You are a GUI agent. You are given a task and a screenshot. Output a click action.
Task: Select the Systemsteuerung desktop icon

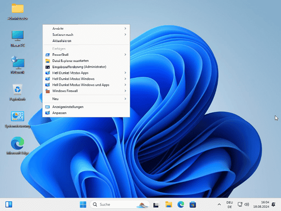17,119
